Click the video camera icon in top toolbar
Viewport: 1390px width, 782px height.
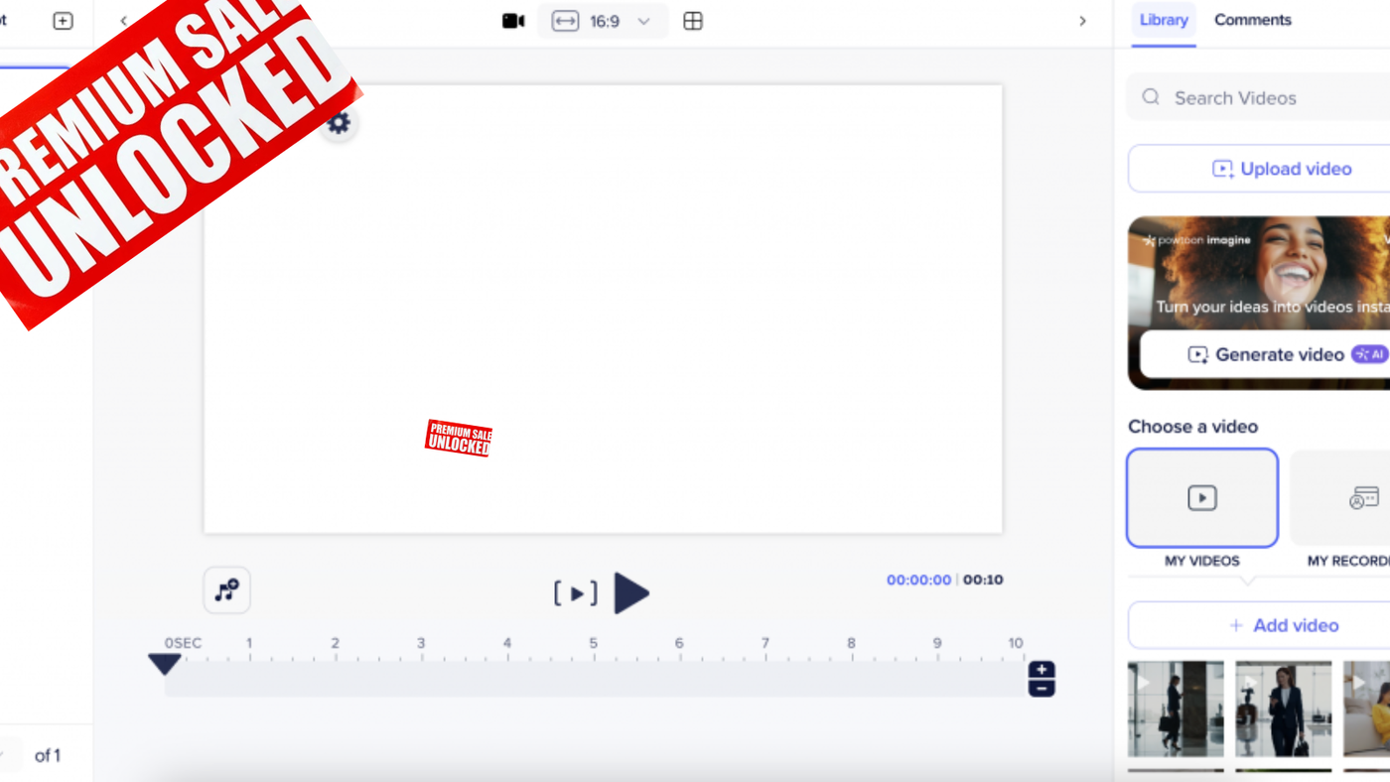(513, 21)
